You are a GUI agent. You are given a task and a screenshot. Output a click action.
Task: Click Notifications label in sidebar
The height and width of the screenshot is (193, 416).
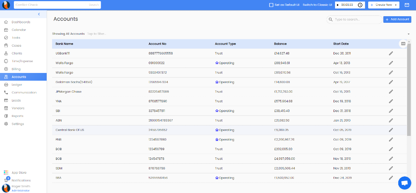click(x=21, y=180)
